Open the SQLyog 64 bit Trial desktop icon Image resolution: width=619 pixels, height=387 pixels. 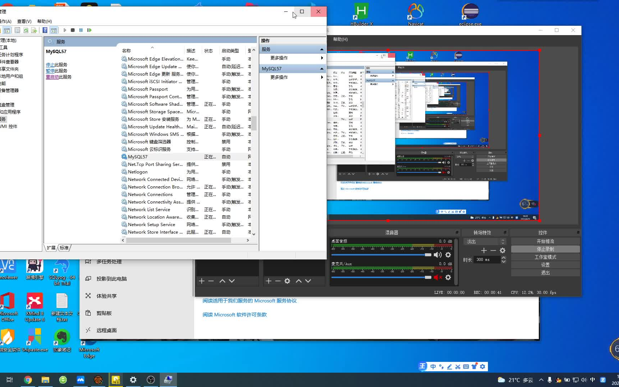point(62,272)
